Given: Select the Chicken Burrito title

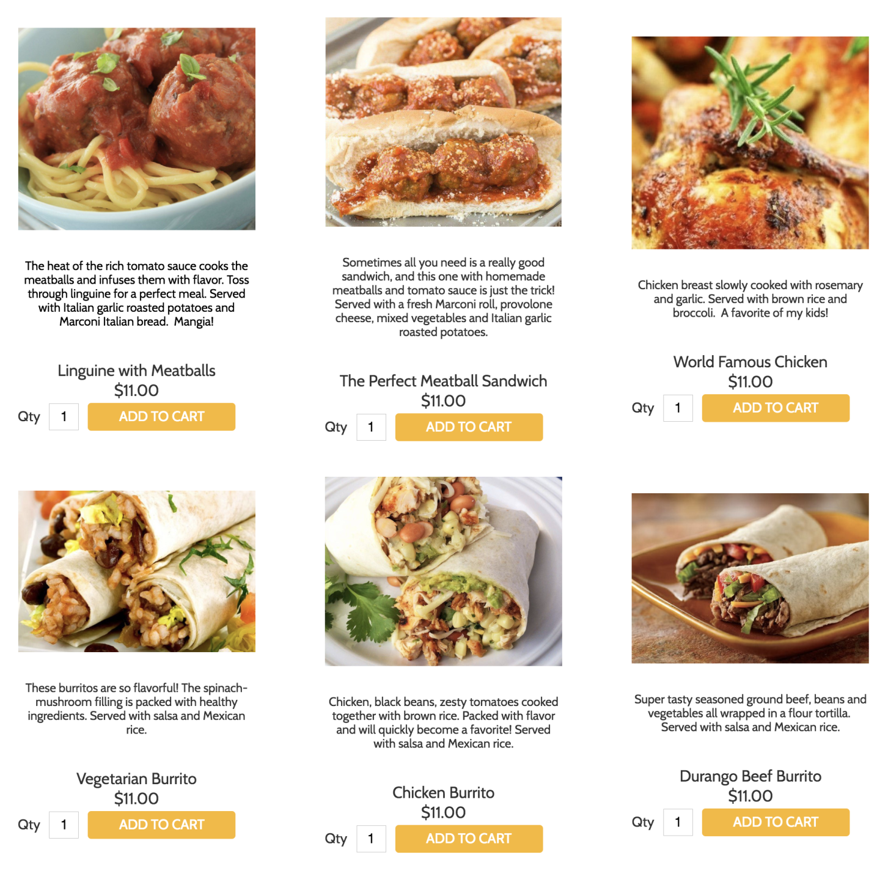Looking at the screenshot, I should click(x=444, y=793).
